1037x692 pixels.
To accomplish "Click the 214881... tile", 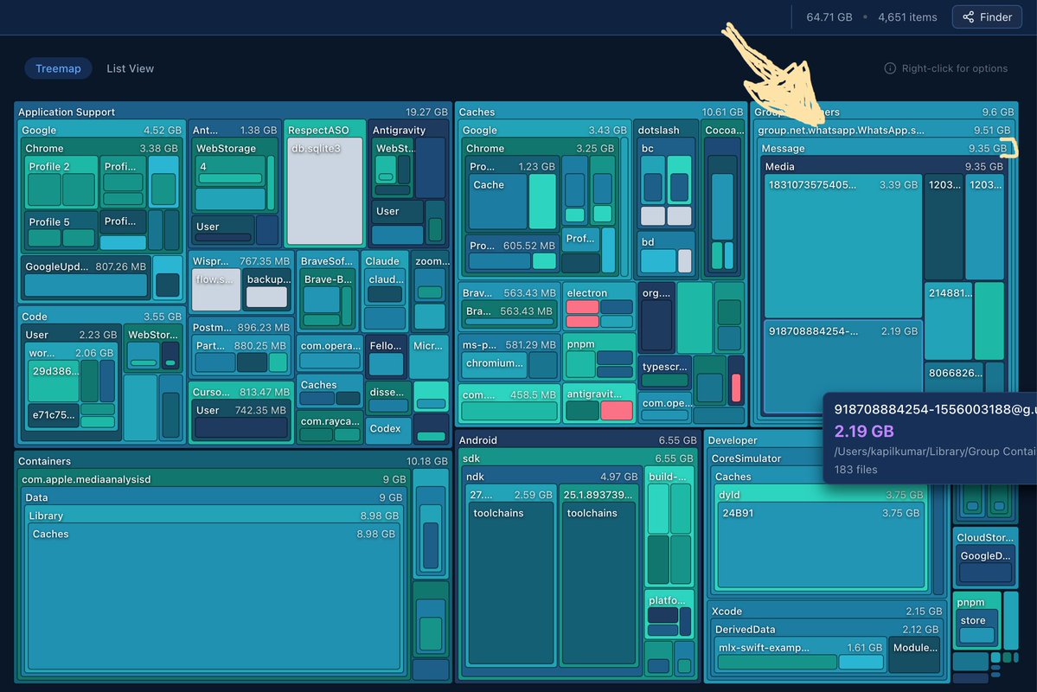I will pos(949,321).
